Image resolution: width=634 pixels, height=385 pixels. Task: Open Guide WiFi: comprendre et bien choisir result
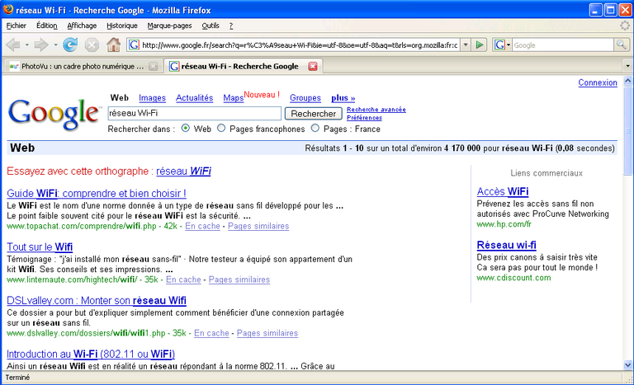(97, 193)
